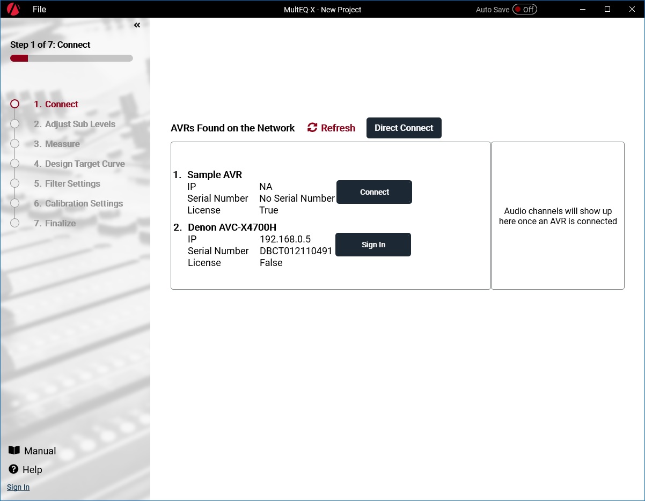Select step 2. Adjust Sub Levels
The width and height of the screenshot is (645, 501).
[75, 124]
